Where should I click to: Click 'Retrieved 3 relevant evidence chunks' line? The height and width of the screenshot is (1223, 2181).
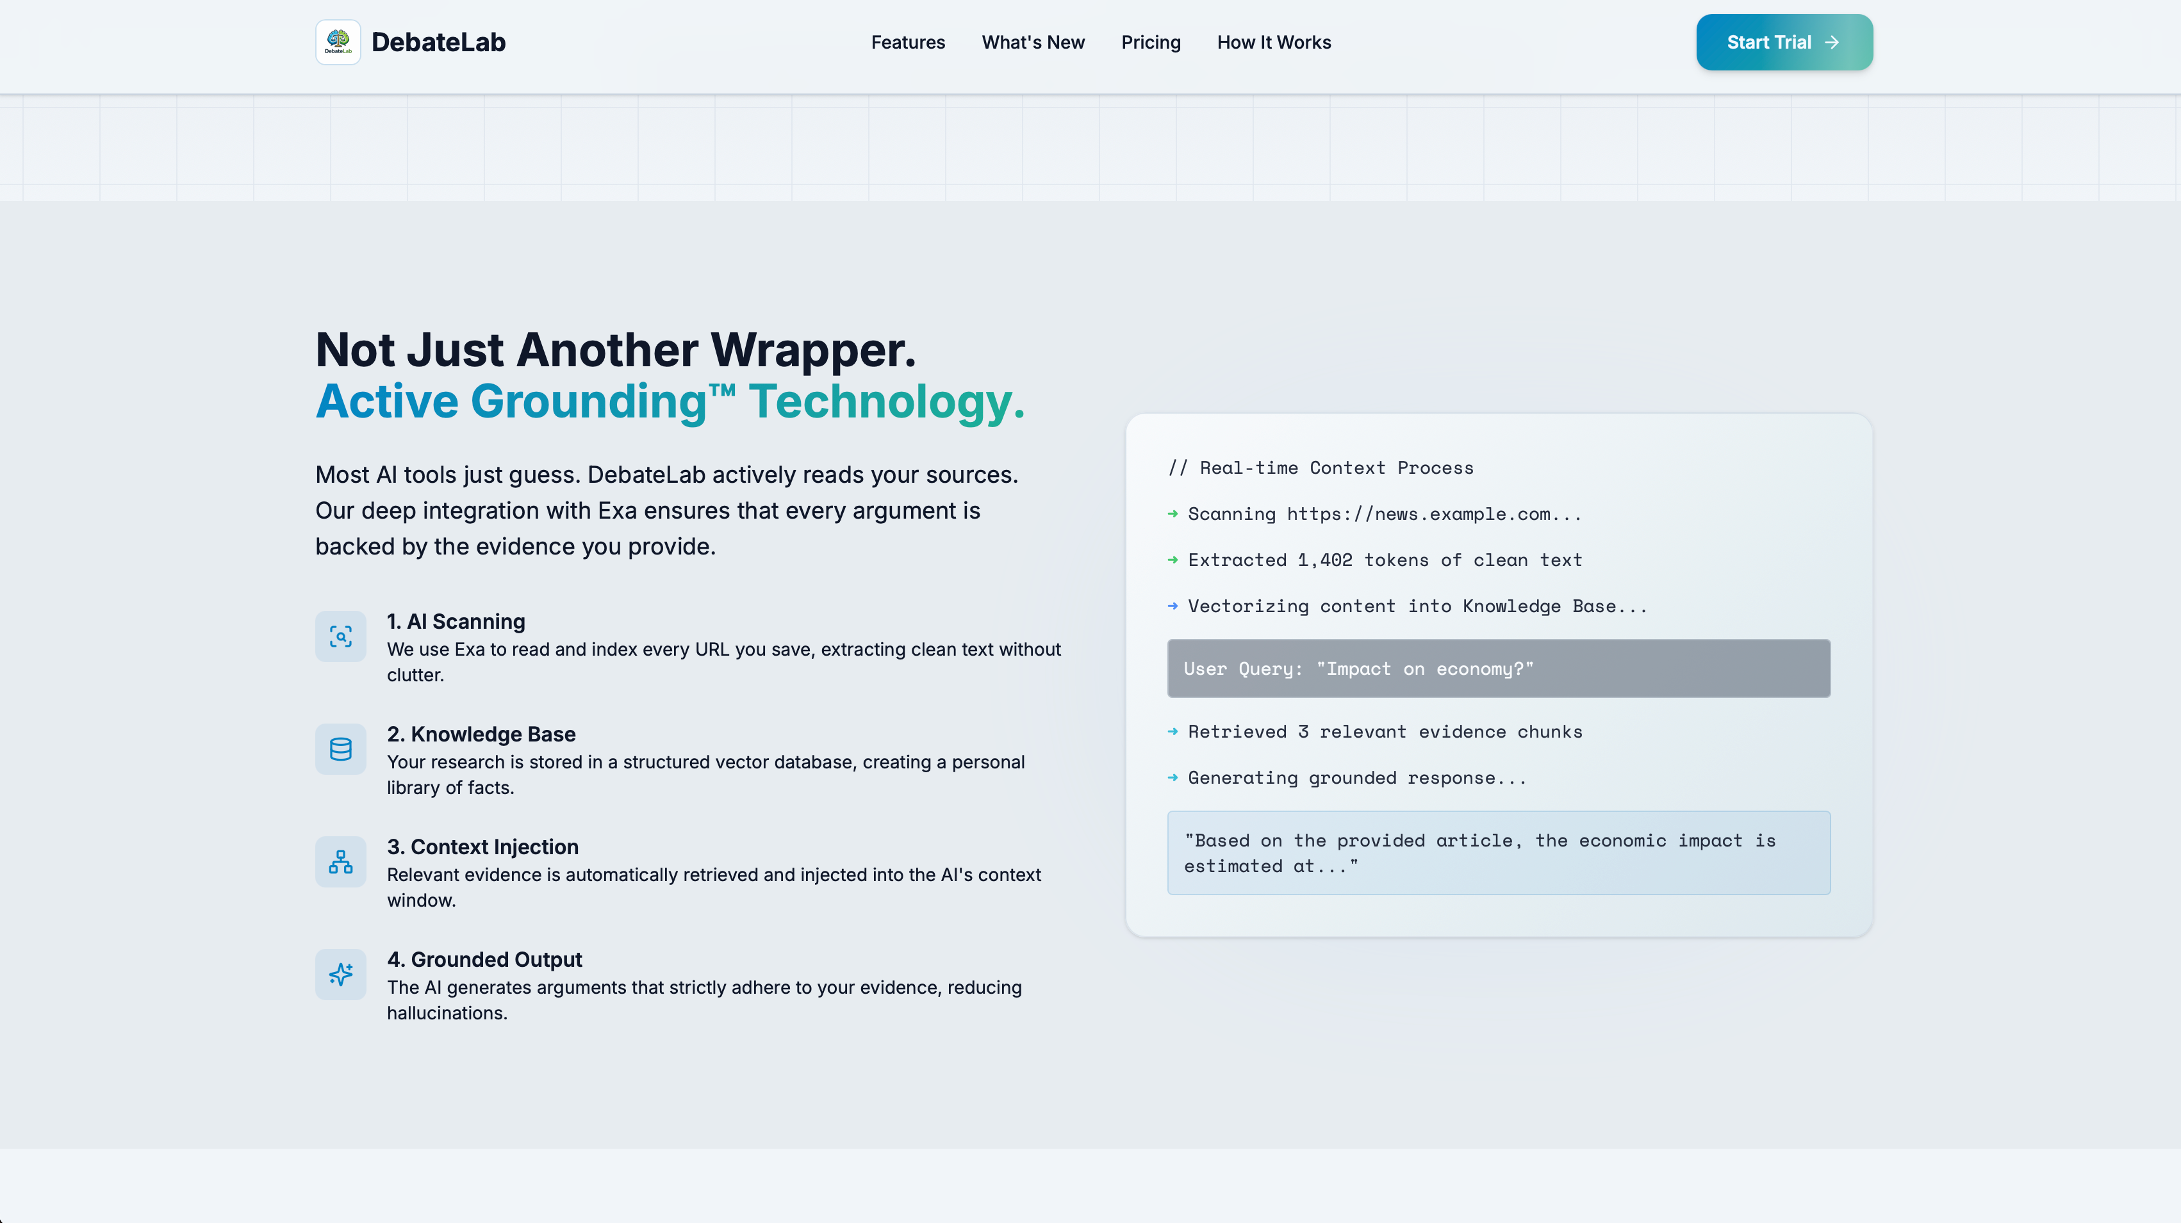tap(1385, 731)
